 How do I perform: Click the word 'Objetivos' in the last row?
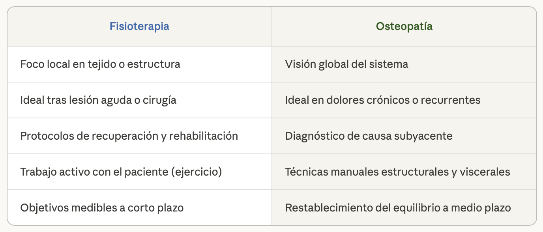(43, 208)
